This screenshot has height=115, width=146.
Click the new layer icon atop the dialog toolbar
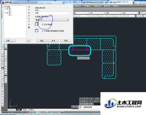(29, 7)
